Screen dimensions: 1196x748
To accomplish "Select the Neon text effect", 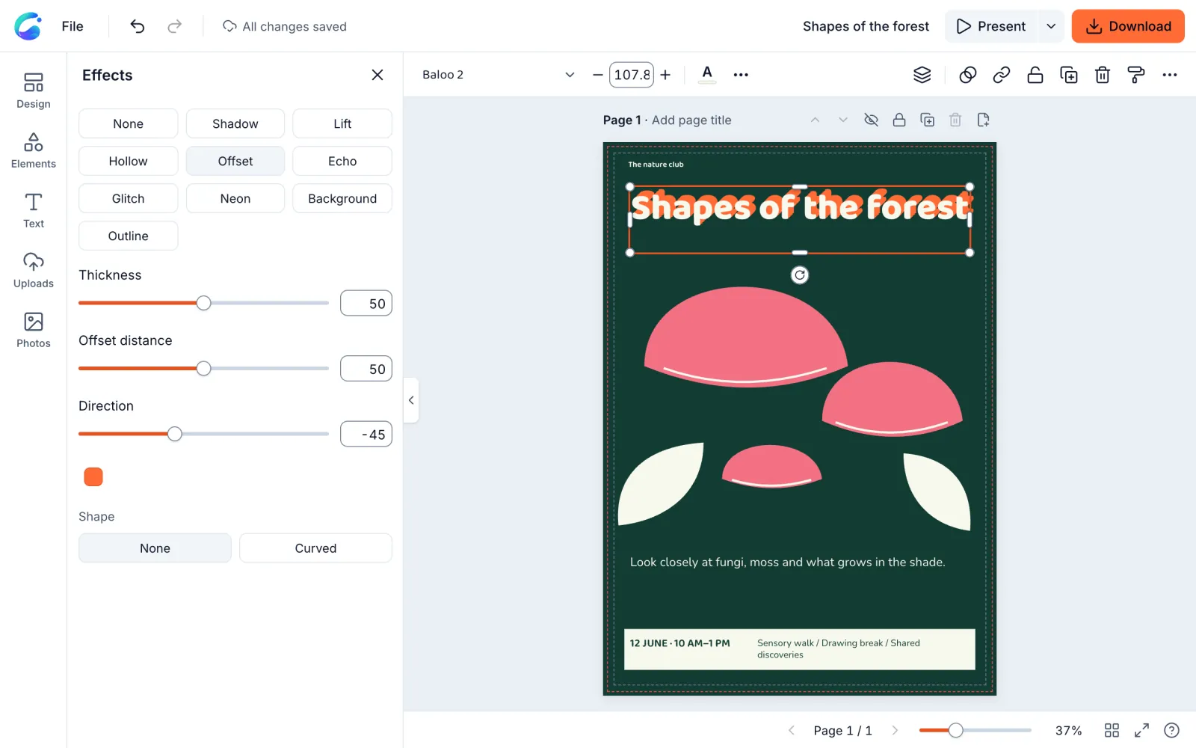I will pyautogui.click(x=235, y=198).
